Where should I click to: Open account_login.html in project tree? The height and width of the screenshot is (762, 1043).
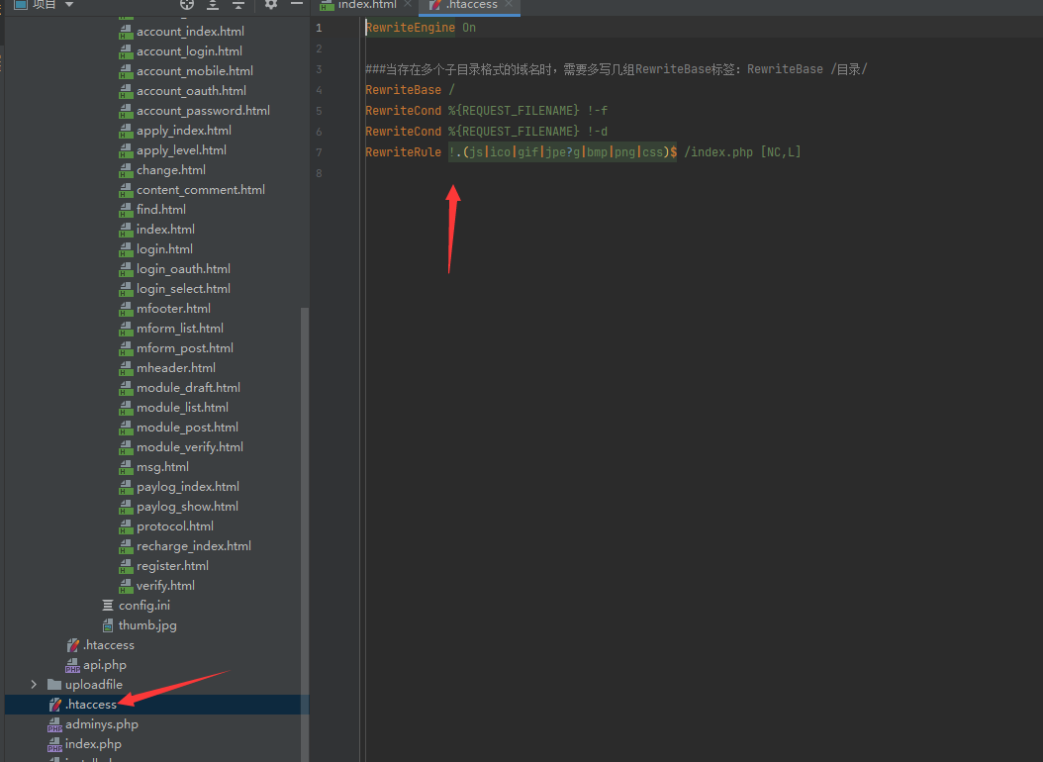click(189, 51)
